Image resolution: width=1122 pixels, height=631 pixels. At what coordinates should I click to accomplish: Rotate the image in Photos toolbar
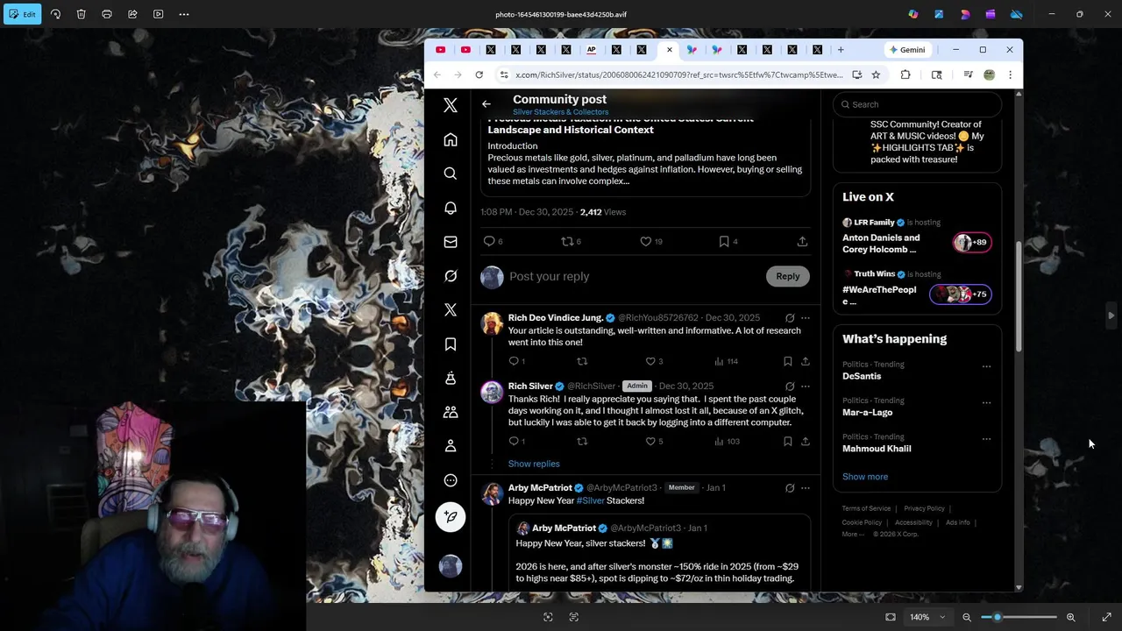55,14
